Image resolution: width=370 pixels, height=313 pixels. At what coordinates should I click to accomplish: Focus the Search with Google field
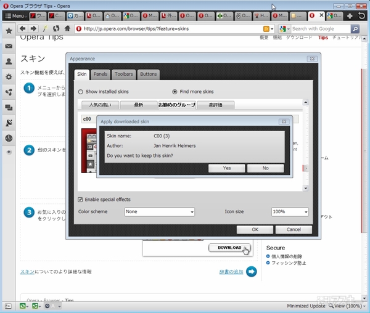pyautogui.click(x=321, y=29)
